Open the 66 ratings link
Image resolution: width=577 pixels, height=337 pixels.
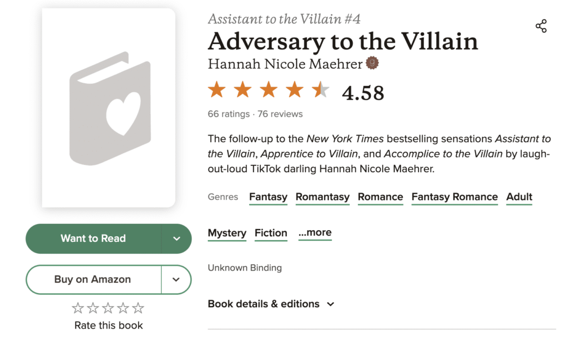pos(228,114)
